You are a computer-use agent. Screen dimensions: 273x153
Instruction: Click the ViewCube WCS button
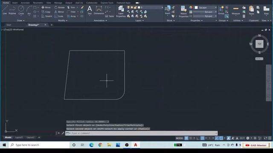point(259,59)
